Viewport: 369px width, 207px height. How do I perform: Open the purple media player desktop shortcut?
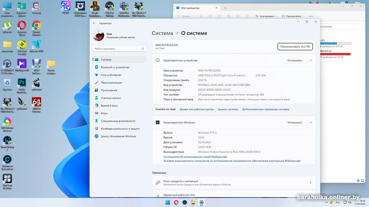(22, 65)
